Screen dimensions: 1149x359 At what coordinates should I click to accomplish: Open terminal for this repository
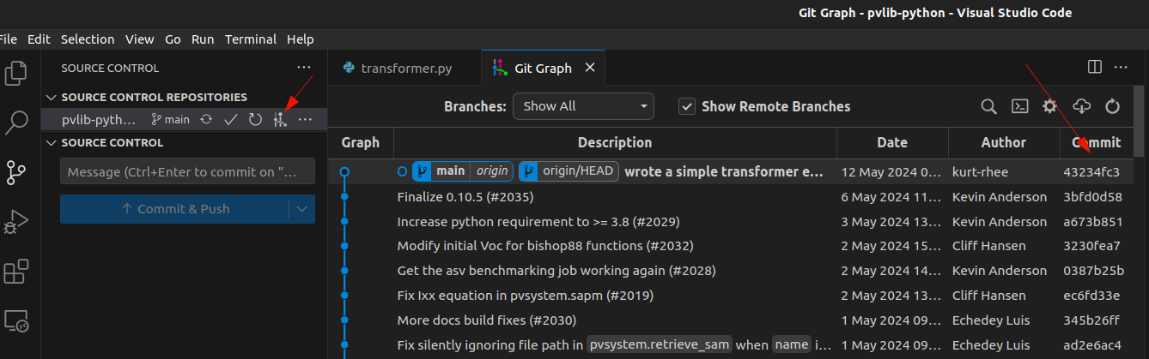click(x=1019, y=106)
